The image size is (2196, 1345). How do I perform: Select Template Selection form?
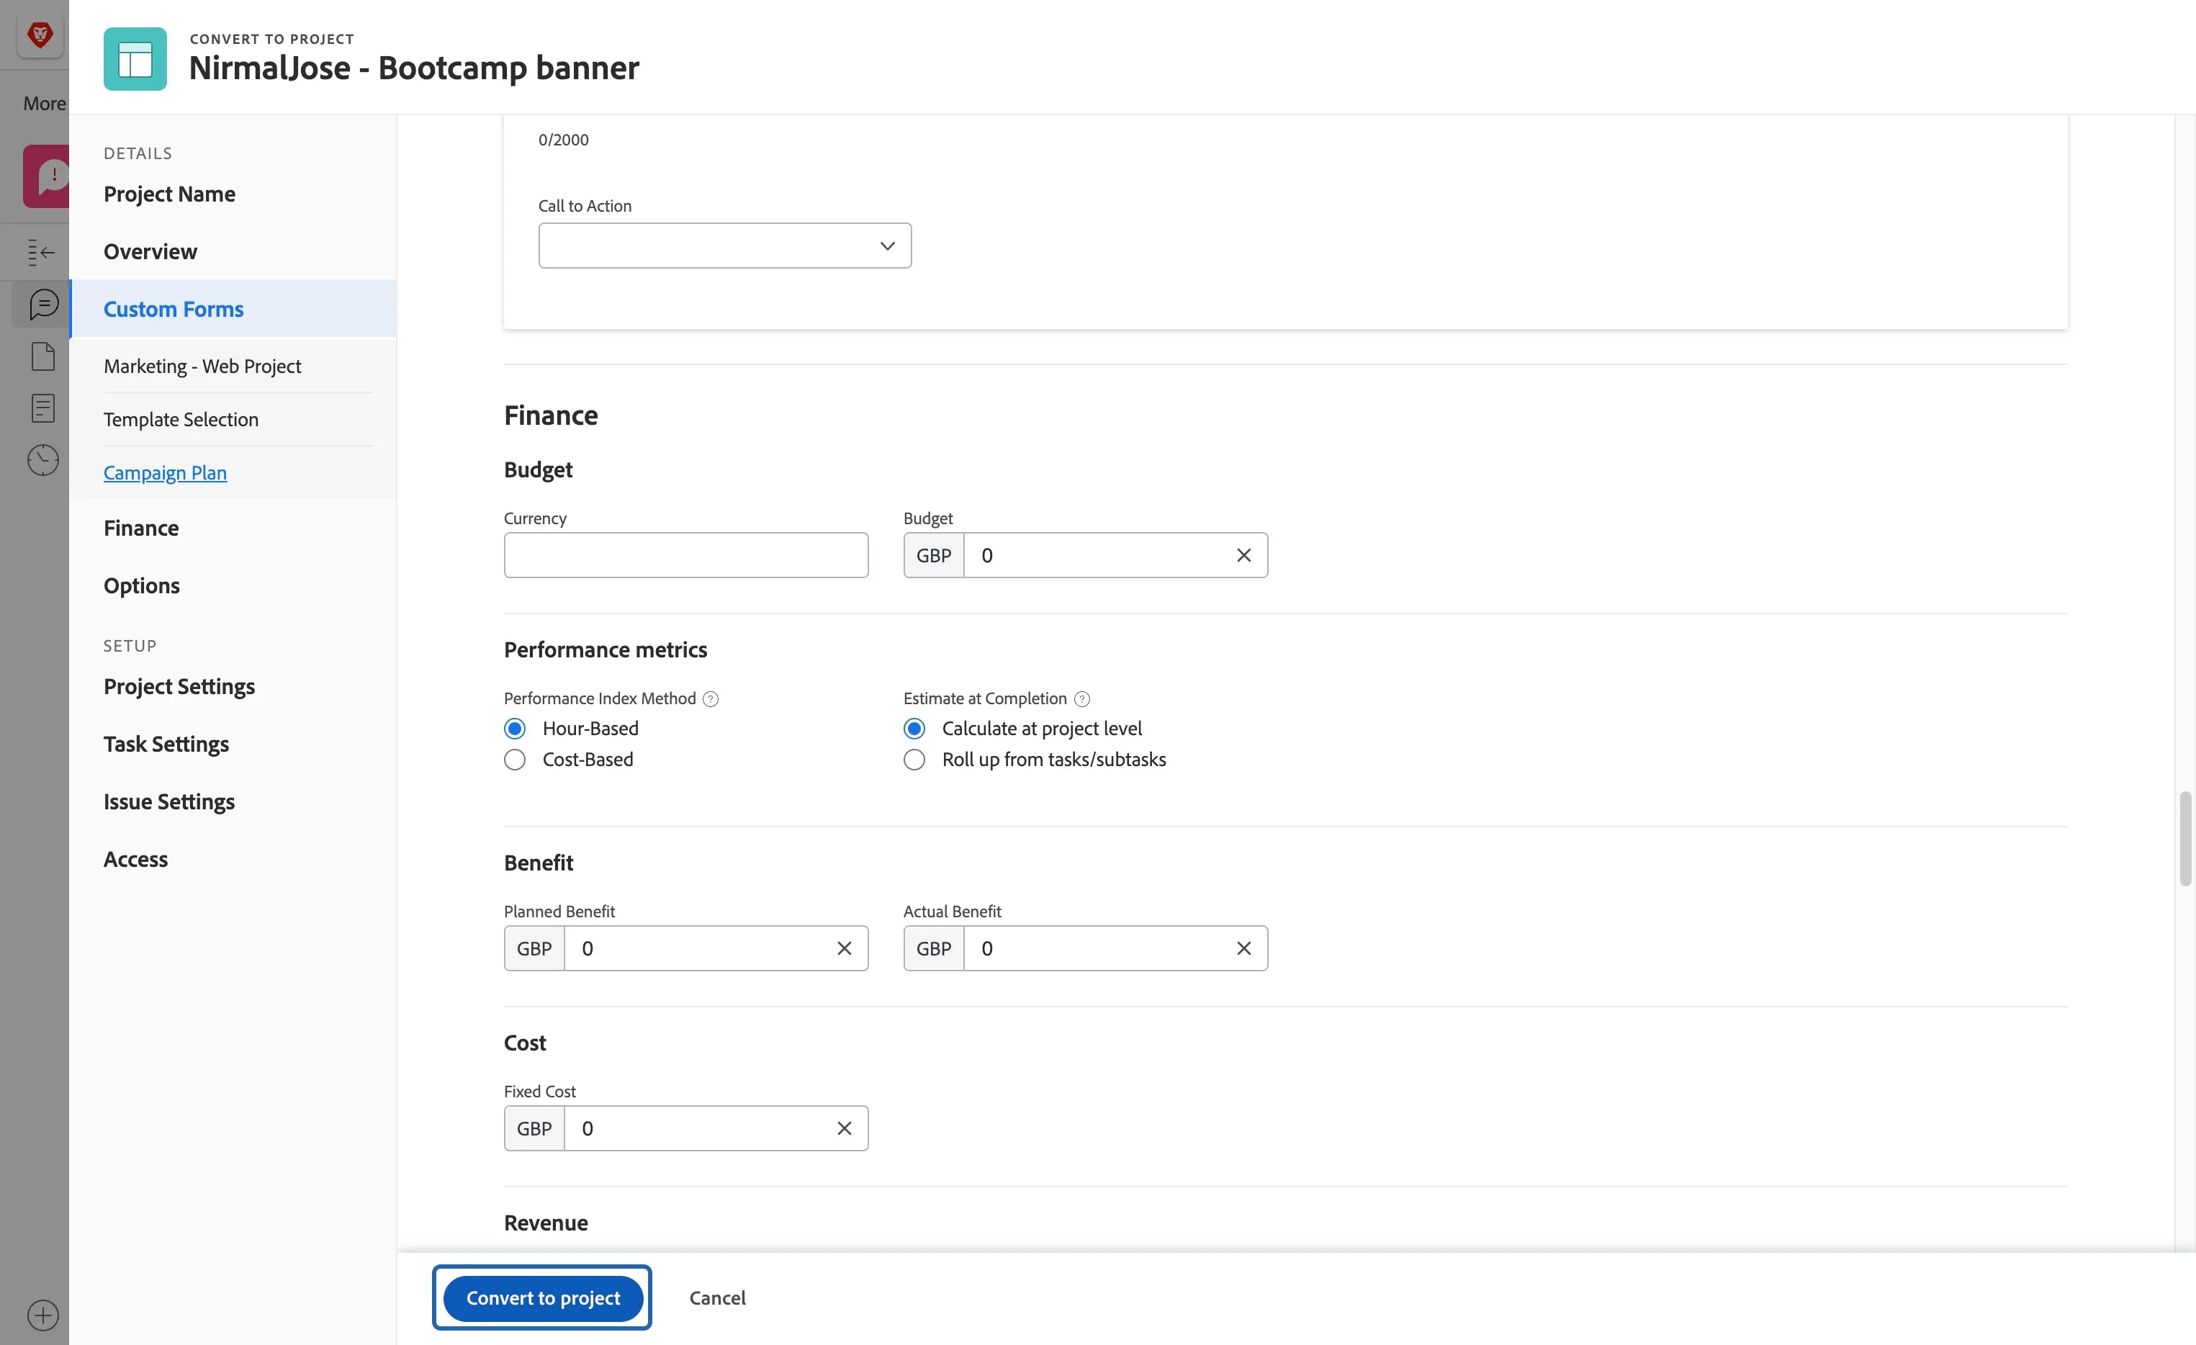(181, 420)
